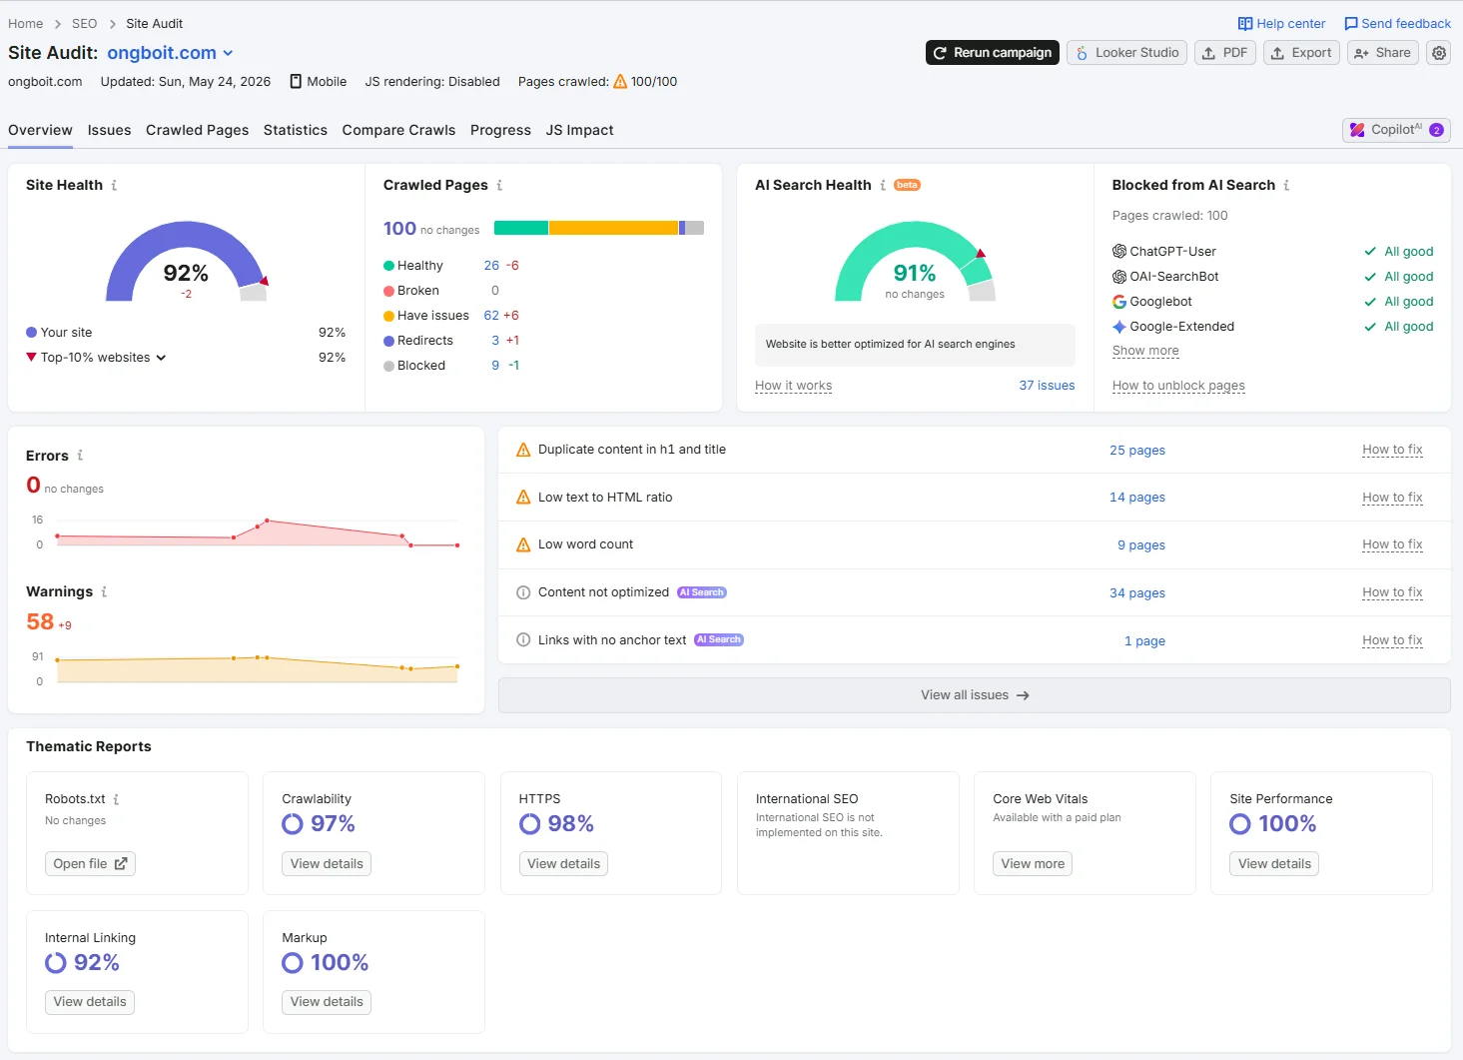Click green Healthy segment of crawled bar

[521, 228]
